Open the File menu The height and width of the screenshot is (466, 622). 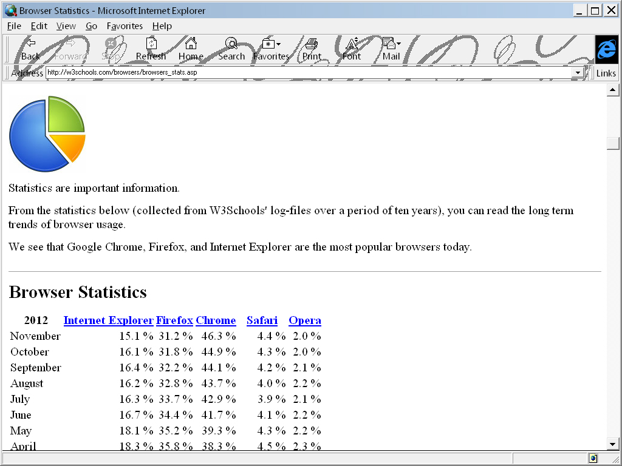[13, 26]
